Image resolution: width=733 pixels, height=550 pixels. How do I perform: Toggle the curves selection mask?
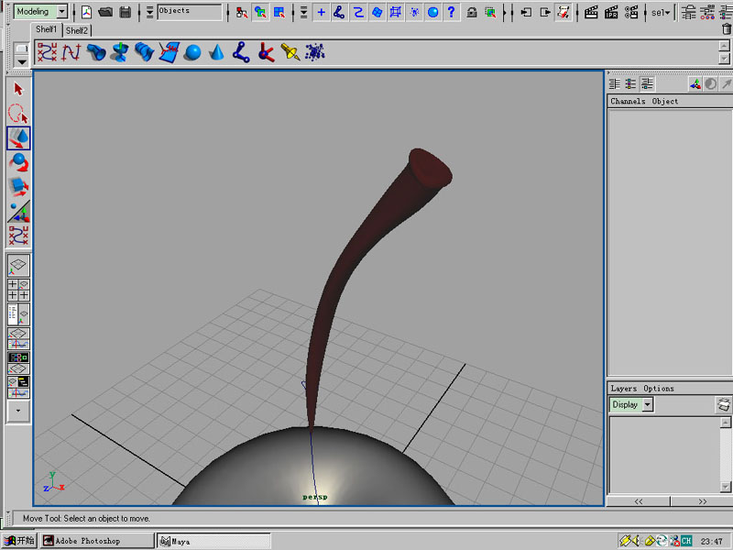(358, 12)
